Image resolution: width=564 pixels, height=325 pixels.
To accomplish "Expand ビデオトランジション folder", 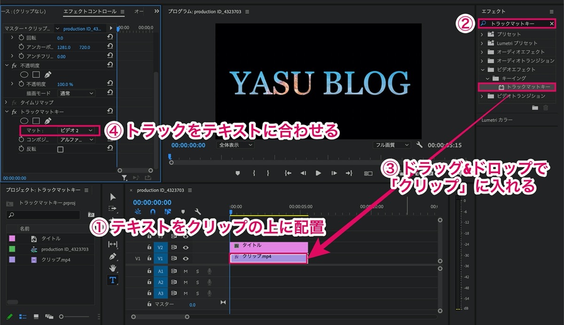I will pyautogui.click(x=482, y=96).
